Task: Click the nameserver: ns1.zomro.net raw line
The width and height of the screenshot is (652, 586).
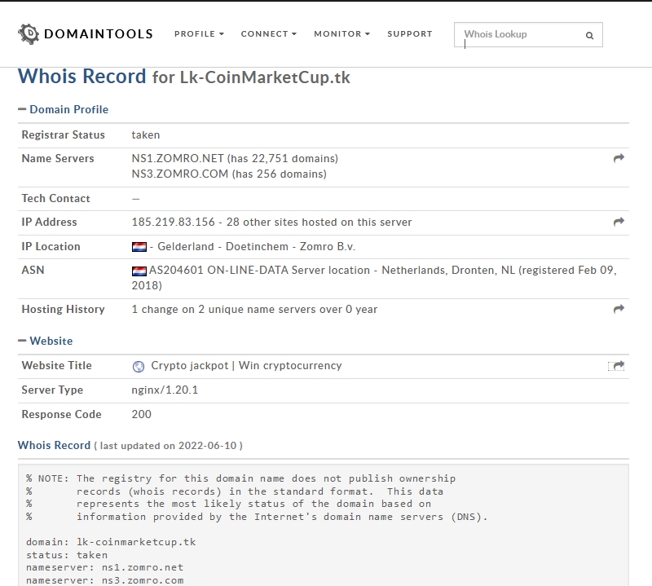Action: tap(104, 567)
